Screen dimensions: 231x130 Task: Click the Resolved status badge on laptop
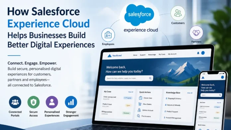coord(126,113)
